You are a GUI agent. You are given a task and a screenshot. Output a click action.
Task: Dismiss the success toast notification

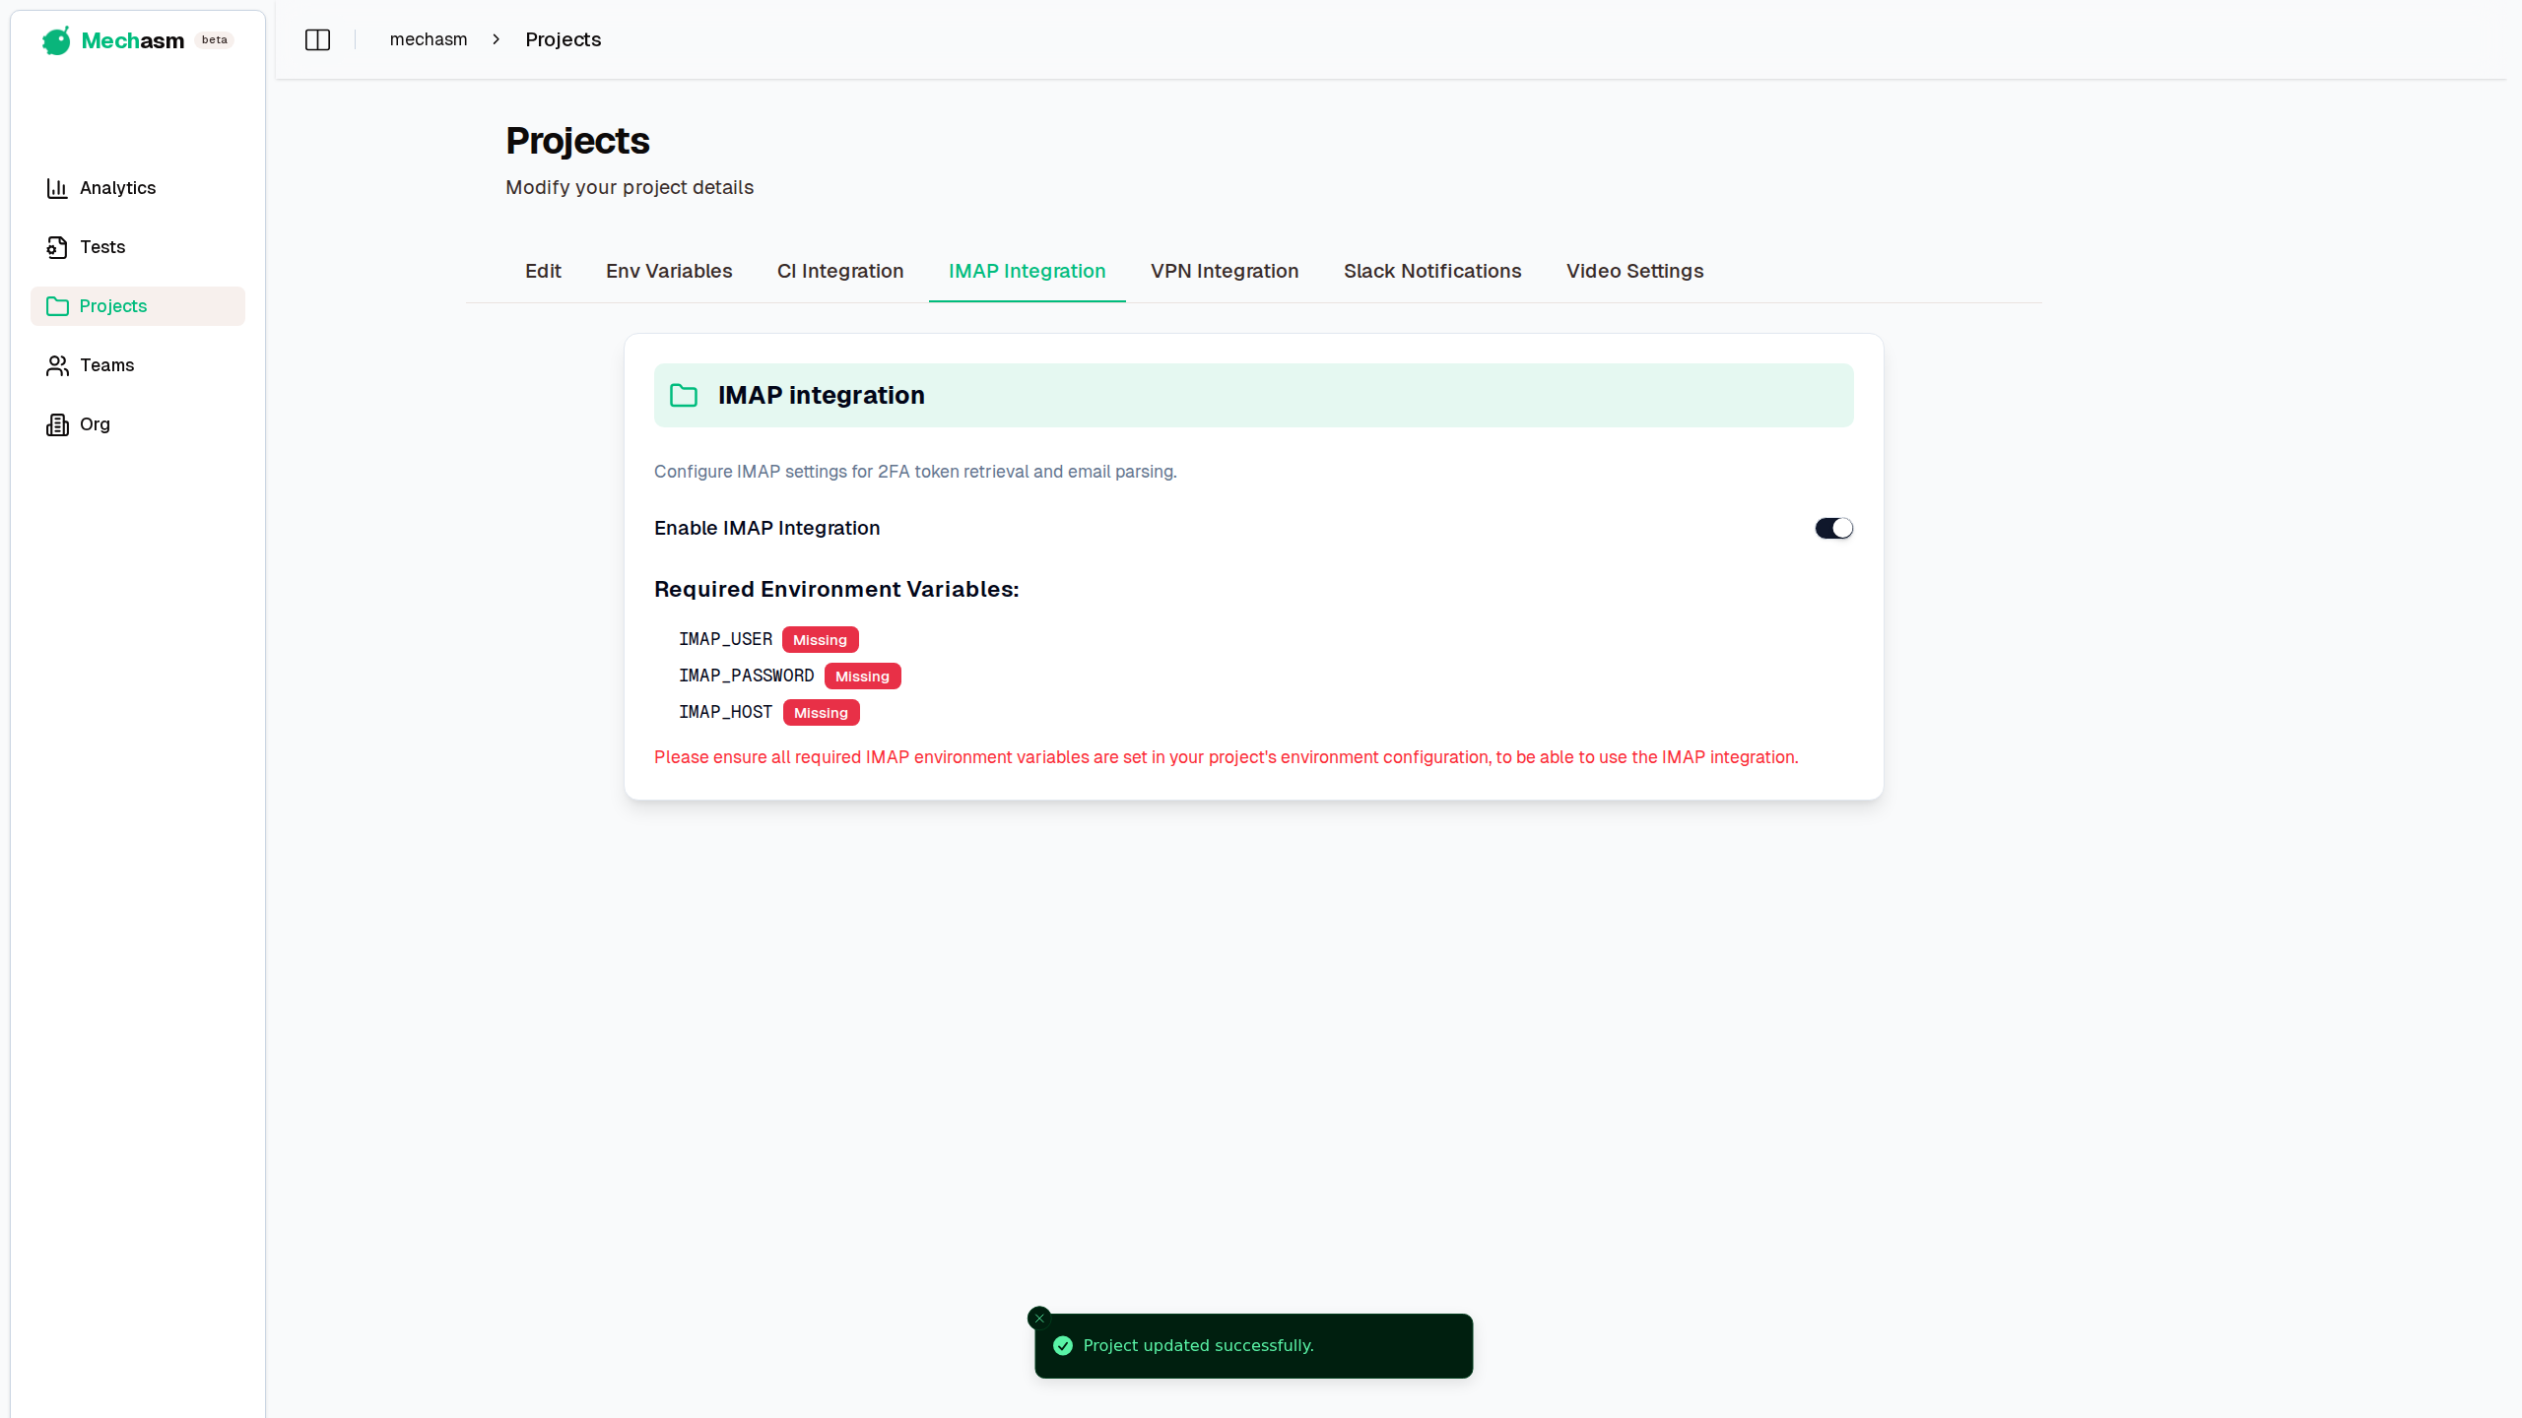[1039, 1319]
